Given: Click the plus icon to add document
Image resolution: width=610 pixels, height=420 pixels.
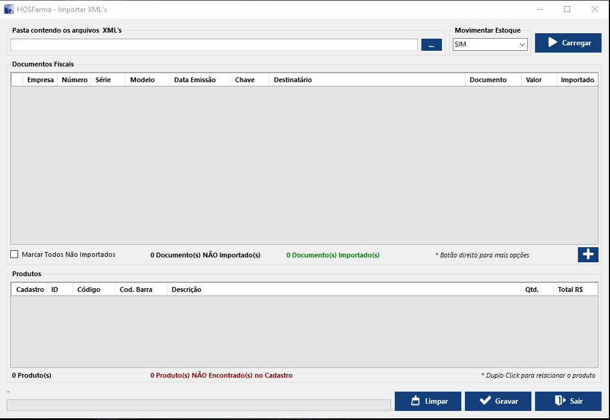Looking at the screenshot, I should [588, 254].
